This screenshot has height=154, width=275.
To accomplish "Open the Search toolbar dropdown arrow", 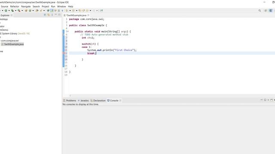I will [x=44, y=11].
